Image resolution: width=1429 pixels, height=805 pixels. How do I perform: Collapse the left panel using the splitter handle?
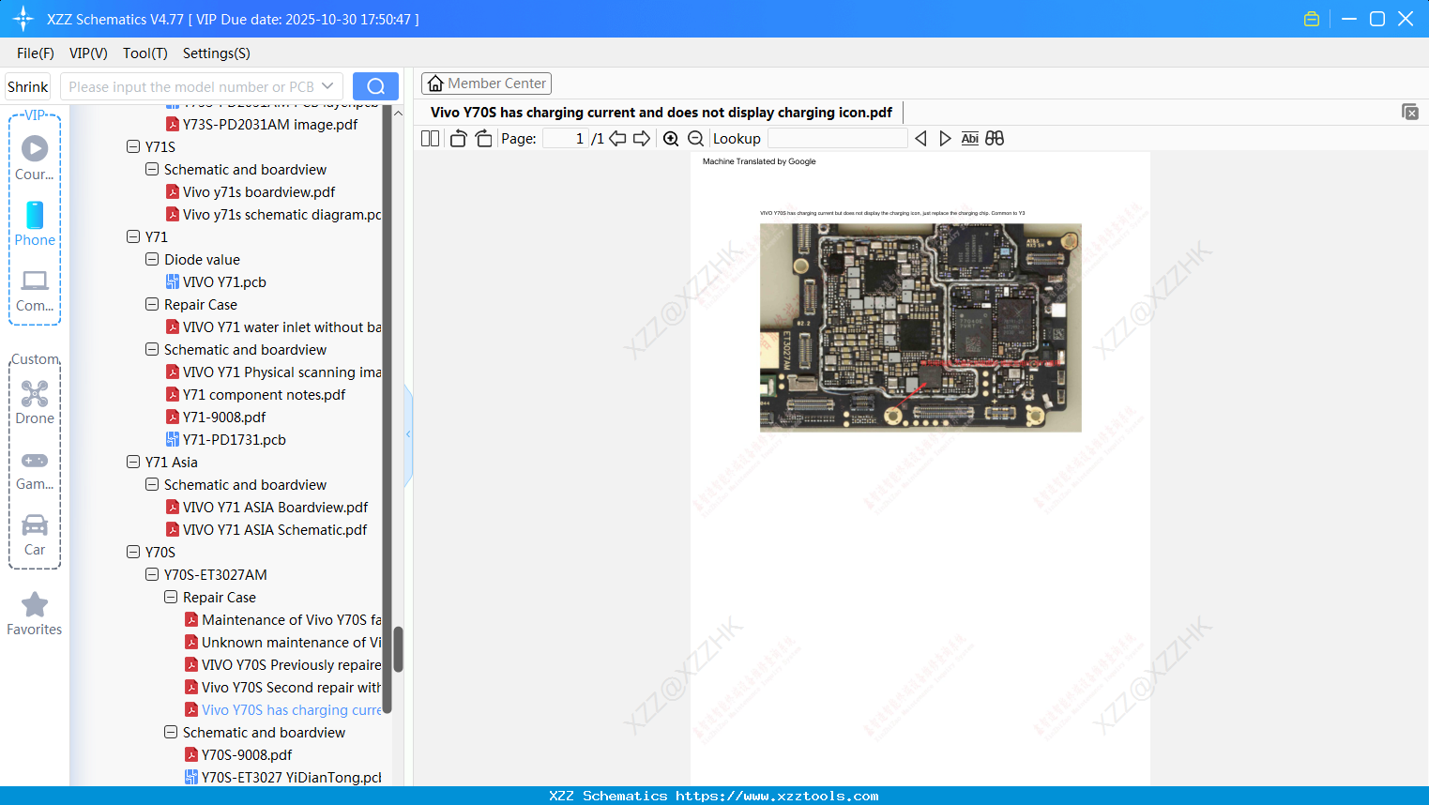(408, 434)
